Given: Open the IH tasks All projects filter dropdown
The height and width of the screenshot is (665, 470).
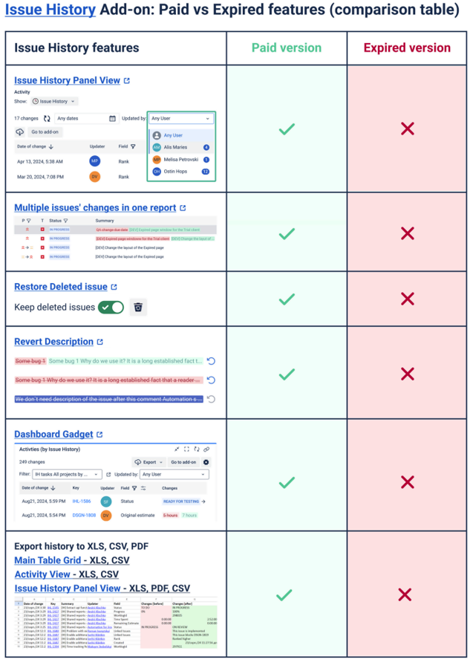Looking at the screenshot, I should click(67, 474).
